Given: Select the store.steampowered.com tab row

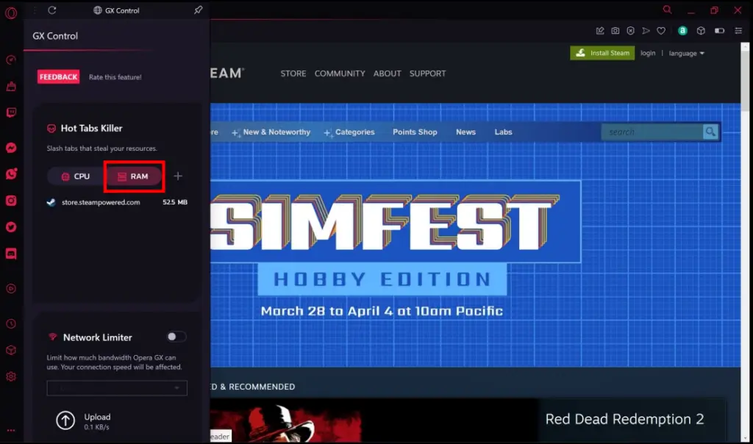Looking at the screenshot, I should [117, 202].
